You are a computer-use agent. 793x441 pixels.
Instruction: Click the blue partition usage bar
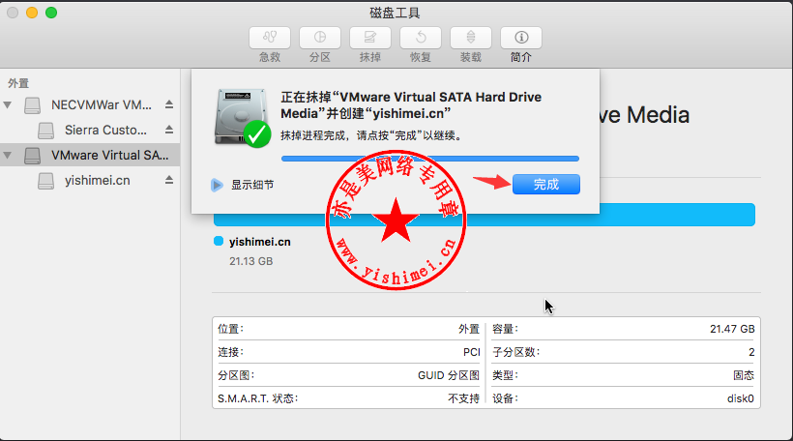click(484, 215)
